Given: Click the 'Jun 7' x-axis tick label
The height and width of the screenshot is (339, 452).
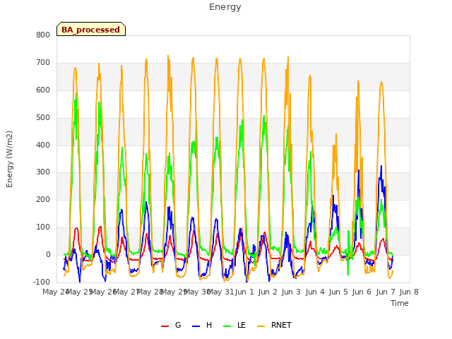Looking at the screenshot, I should (386, 292).
